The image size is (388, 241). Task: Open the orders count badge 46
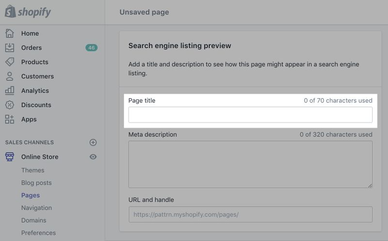91,48
